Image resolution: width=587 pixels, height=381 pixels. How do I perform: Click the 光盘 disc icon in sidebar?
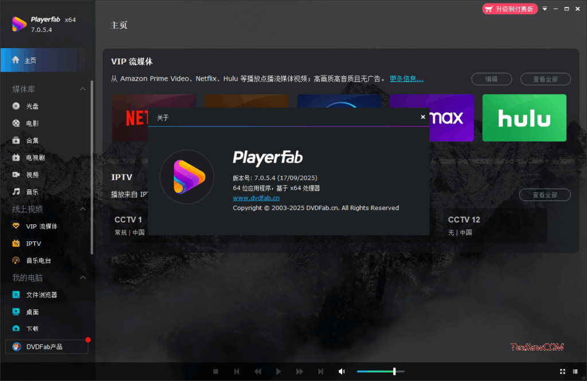pyautogui.click(x=16, y=106)
